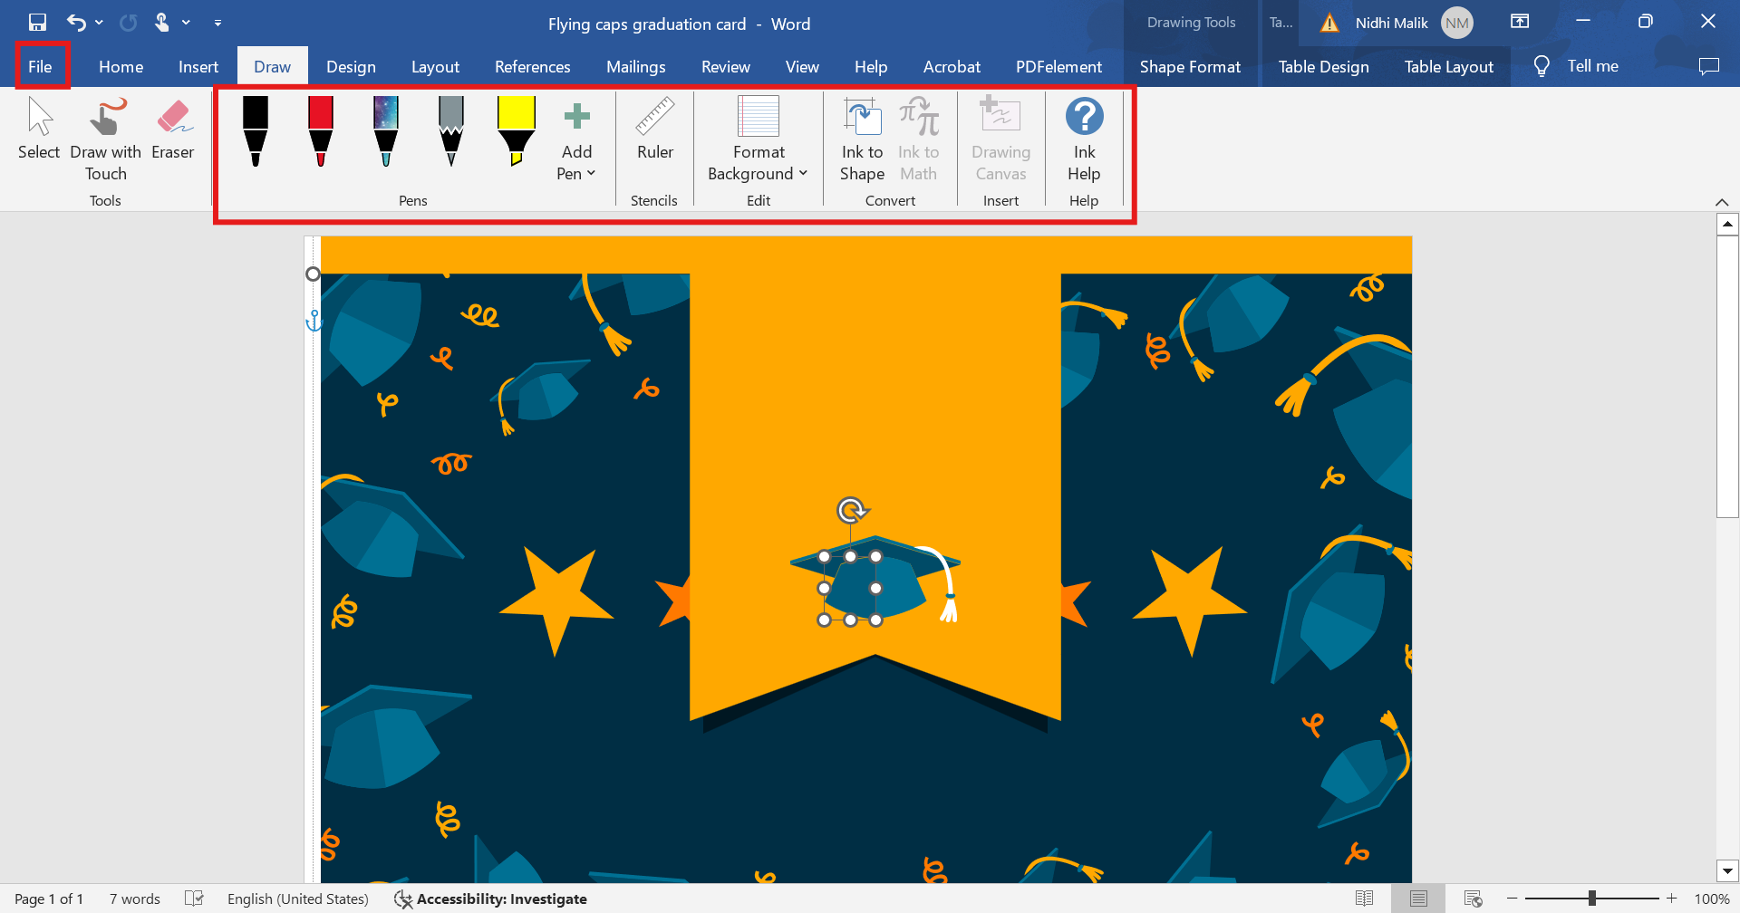1740x913 pixels.
Task: Switch to Print Layout view
Action: [1418, 899]
